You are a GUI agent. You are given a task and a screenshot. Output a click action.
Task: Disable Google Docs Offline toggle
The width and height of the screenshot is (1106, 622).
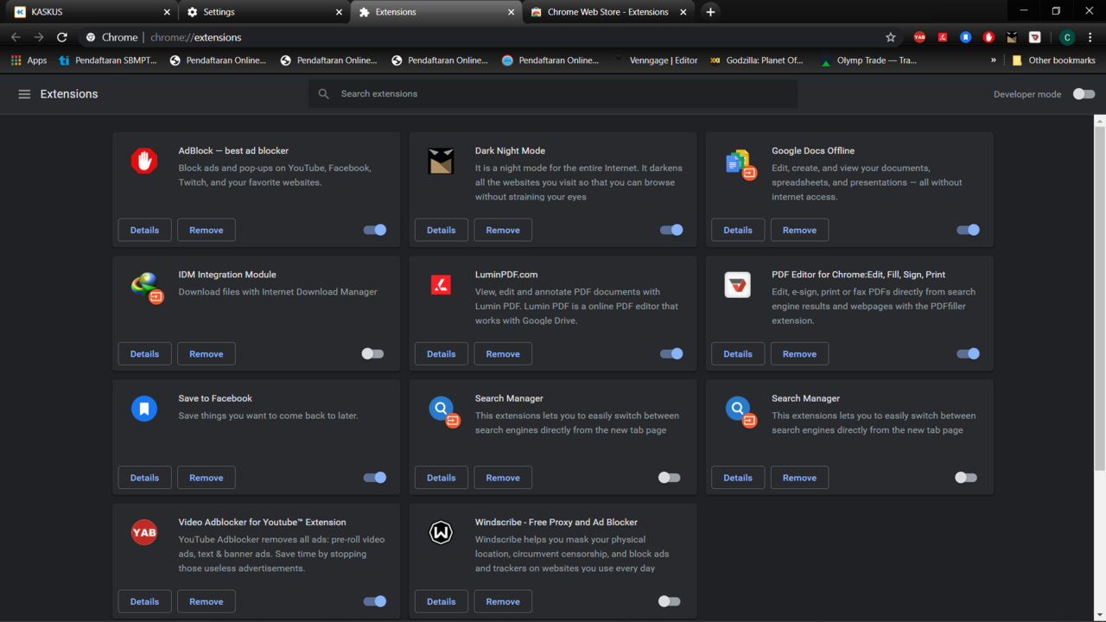click(x=968, y=230)
